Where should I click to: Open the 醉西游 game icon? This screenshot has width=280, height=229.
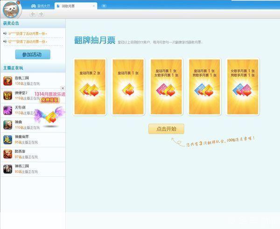[7, 154]
